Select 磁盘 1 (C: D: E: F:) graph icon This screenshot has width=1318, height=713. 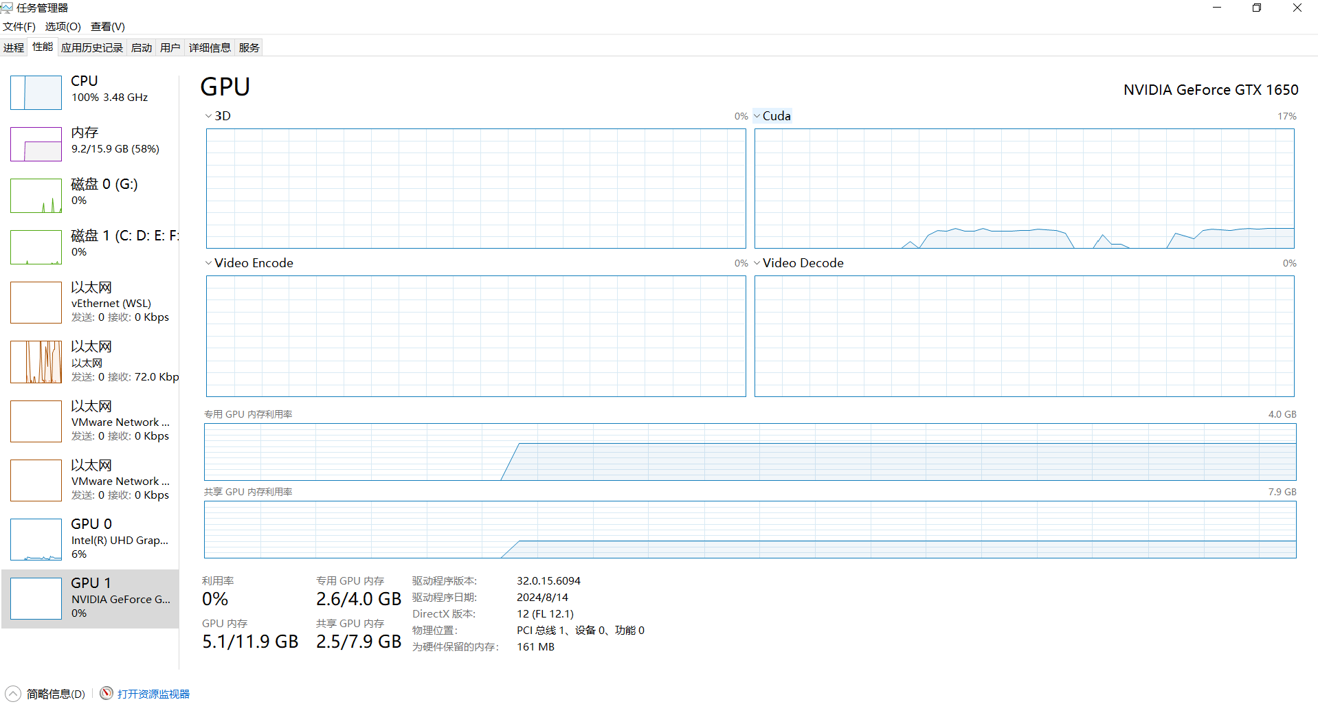coord(36,247)
